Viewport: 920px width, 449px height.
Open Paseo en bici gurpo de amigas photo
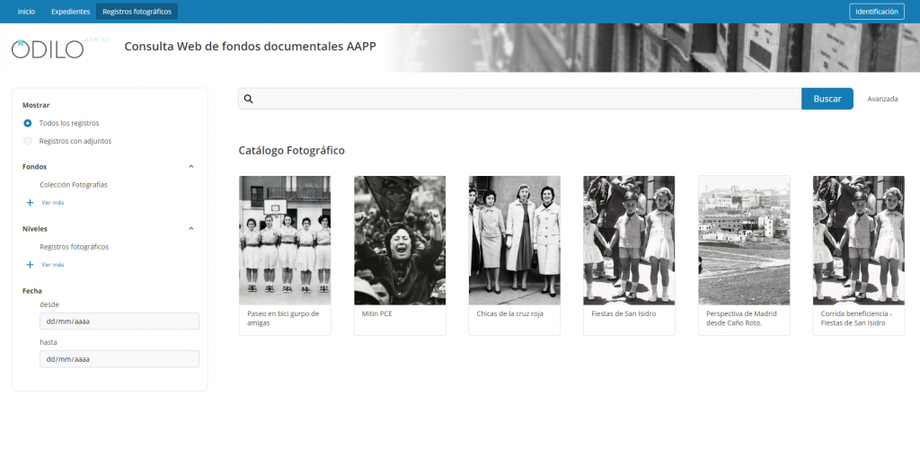pyautogui.click(x=285, y=241)
